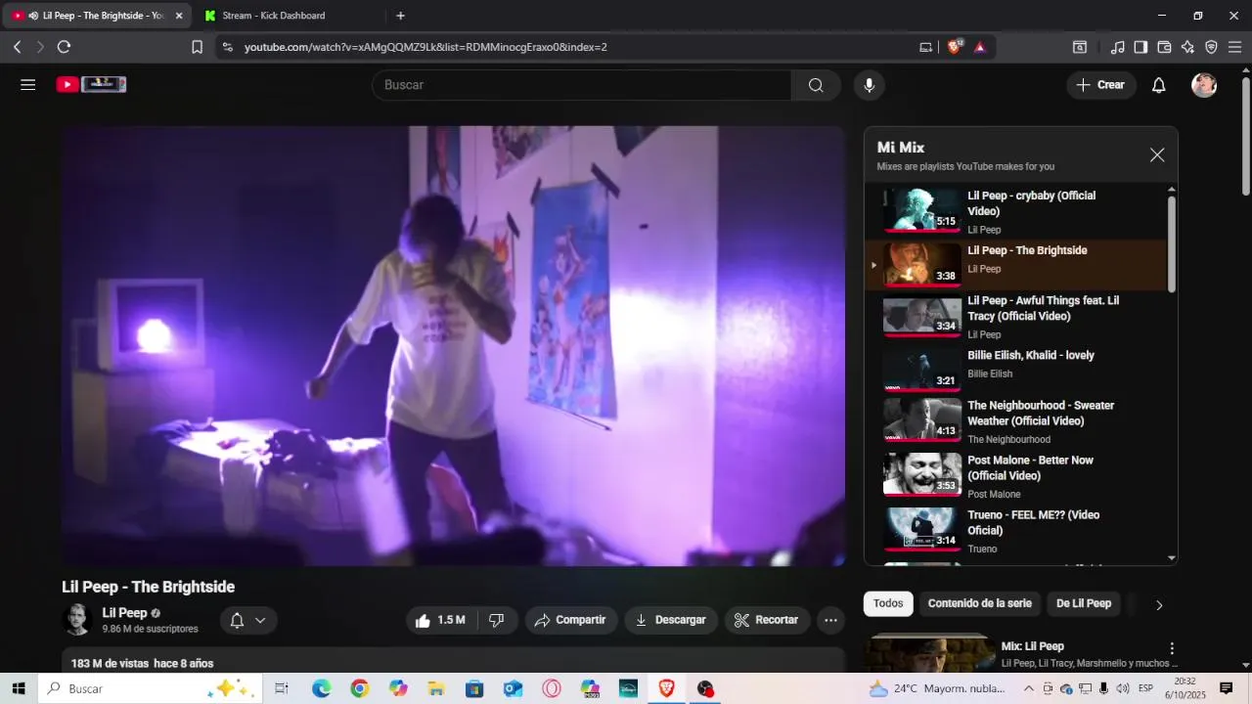Click the Mi Mix playlist scrollbar
Screen dimensions: 1252x704
[1172, 244]
